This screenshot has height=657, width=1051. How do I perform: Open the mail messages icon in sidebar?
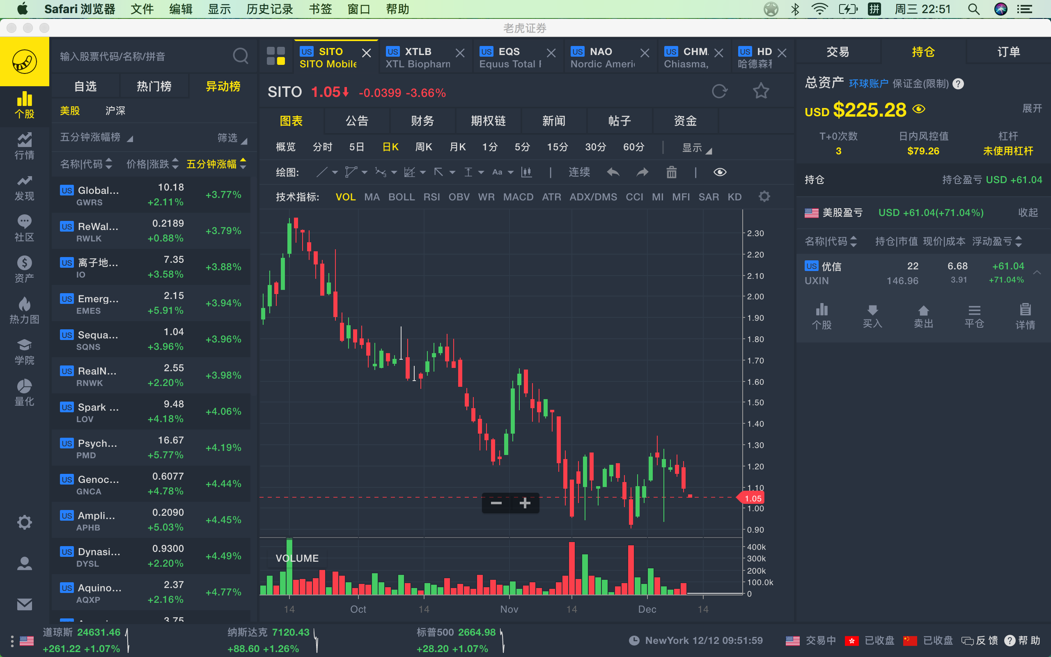[x=24, y=604]
